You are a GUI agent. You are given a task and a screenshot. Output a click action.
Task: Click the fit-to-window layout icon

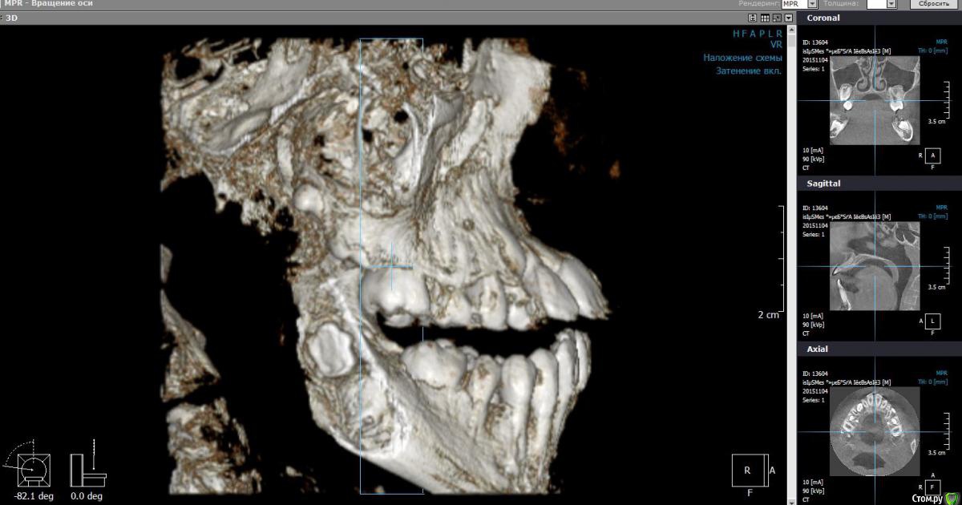[752, 17]
